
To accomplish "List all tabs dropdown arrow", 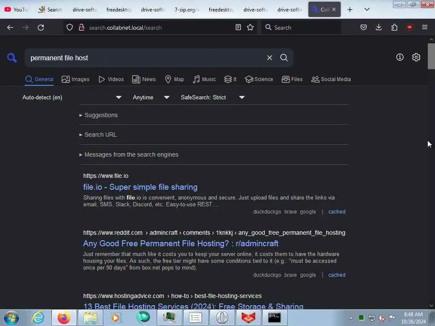I will (367, 9).
